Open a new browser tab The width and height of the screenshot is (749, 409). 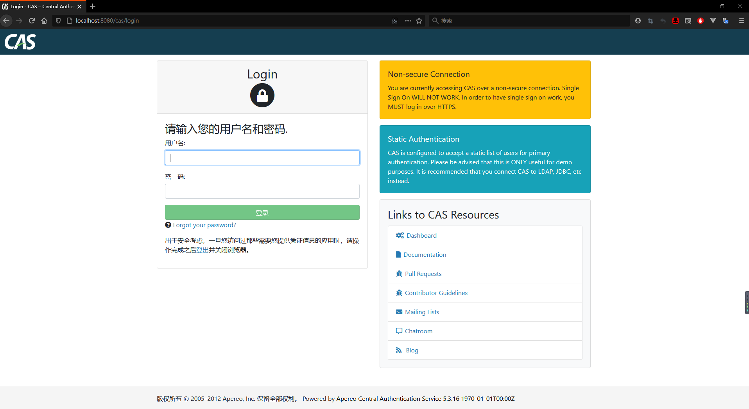coord(93,6)
